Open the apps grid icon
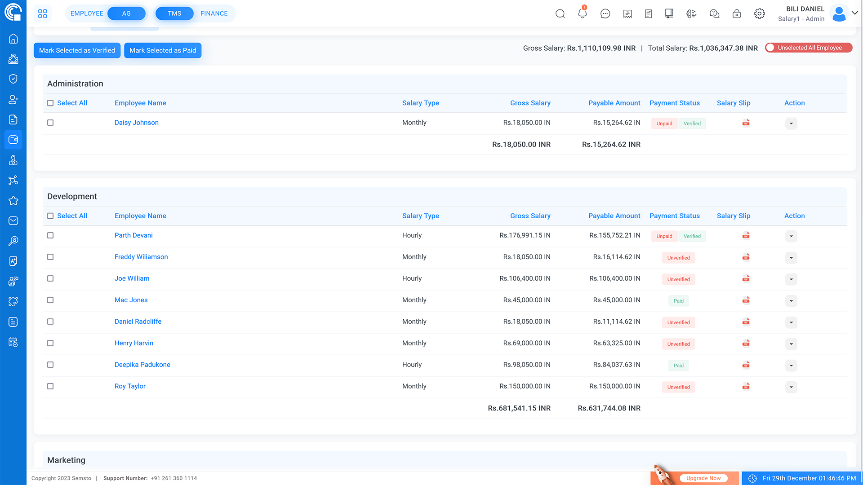This screenshot has width=863, height=485. click(43, 13)
